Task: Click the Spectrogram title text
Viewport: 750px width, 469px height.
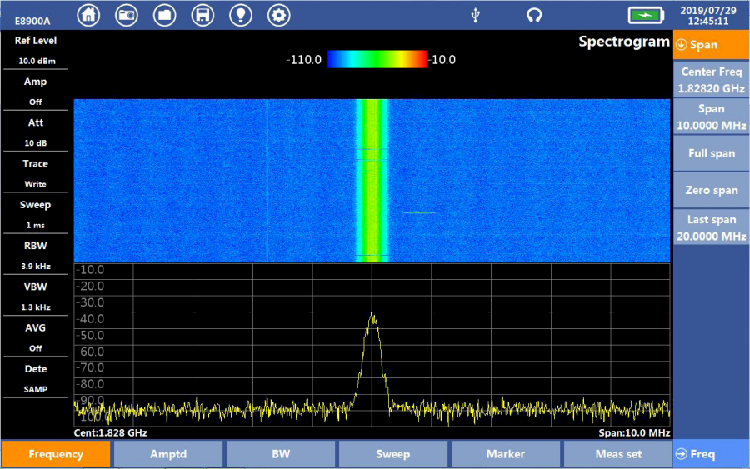Action: tap(624, 42)
